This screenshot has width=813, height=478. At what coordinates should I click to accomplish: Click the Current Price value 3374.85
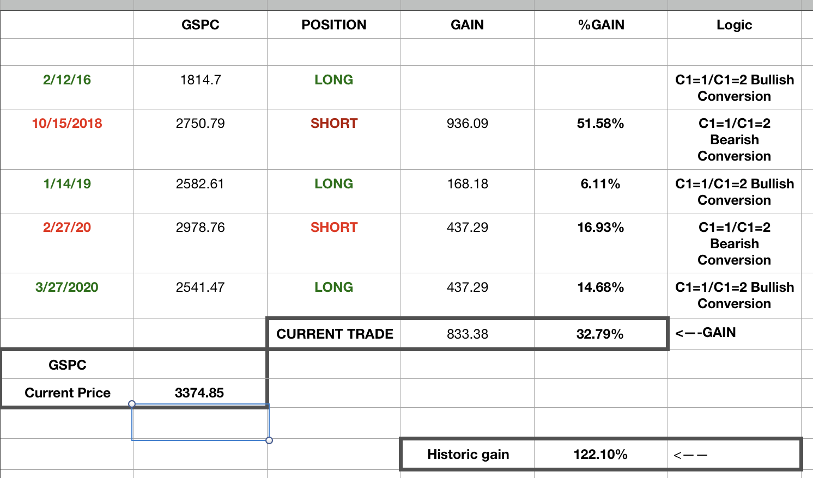[x=199, y=393]
